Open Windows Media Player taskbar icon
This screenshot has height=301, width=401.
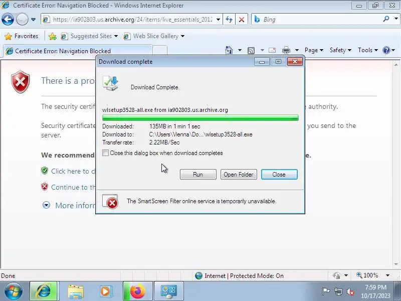105,291
